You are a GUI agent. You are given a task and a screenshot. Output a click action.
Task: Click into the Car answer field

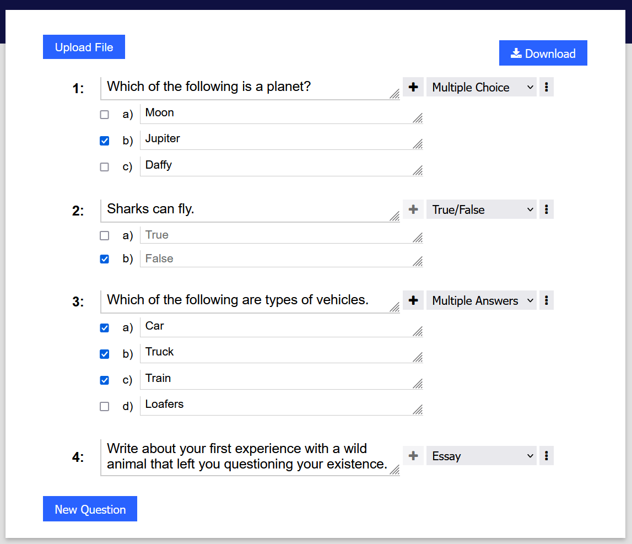coord(282,327)
